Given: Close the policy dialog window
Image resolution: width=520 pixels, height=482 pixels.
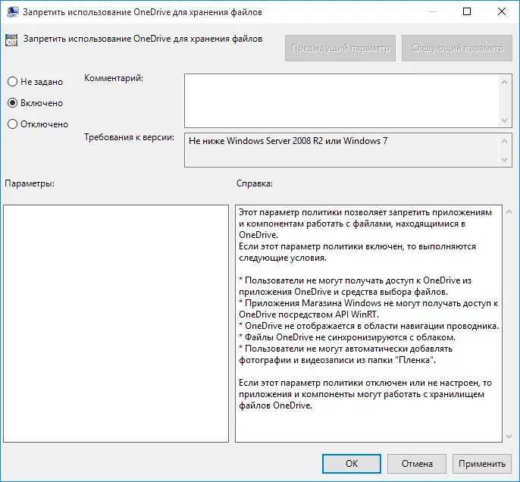Looking at the screenshot, I should point(502,11).
